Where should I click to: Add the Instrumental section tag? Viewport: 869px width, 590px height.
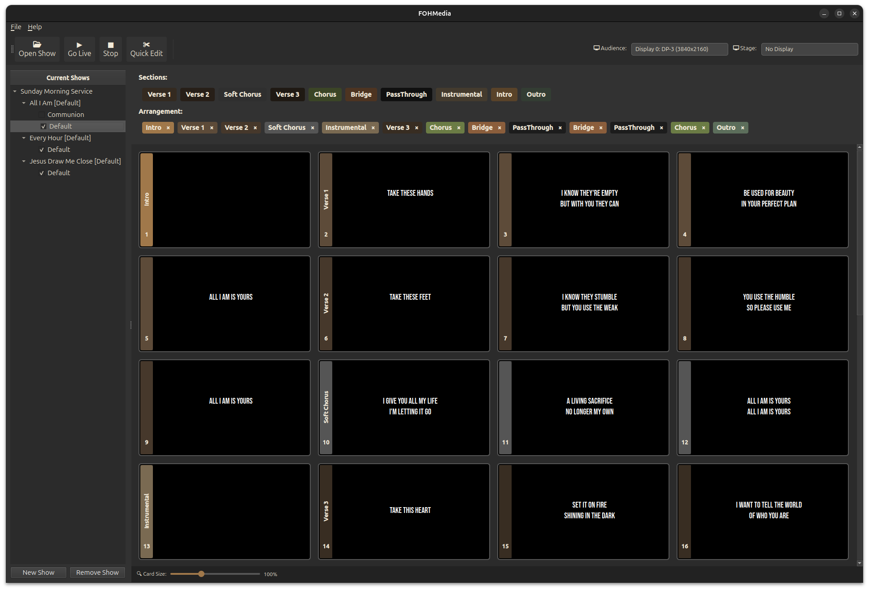tap(461, 95)
